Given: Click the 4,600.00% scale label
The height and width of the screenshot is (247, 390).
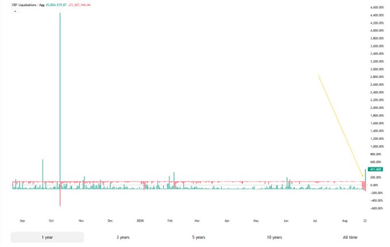Looking at the screenshot, I should click(x=377, y=7).
